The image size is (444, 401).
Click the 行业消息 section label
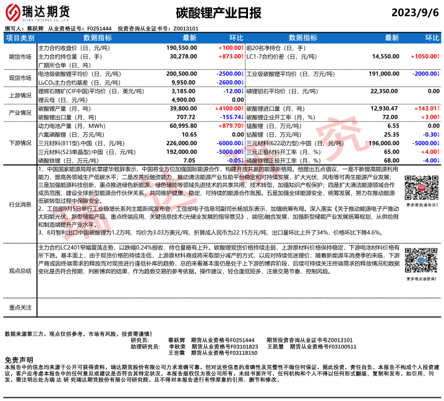20,203
